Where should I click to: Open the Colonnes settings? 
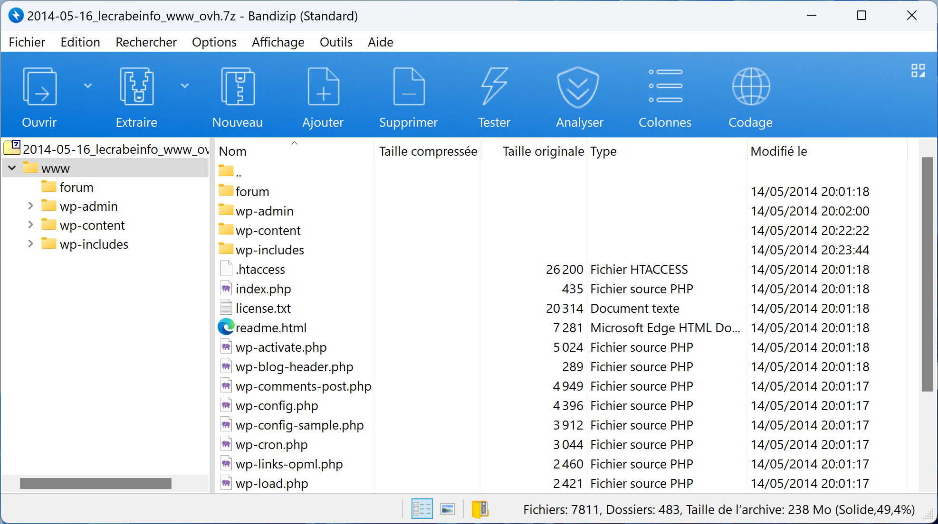665,86
